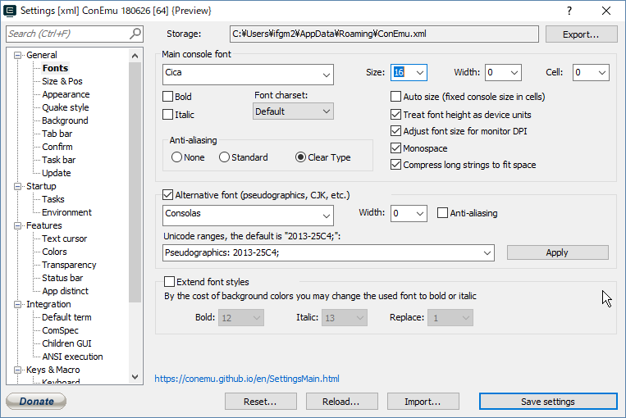Enable the Bold font checkbox
The image size is (626, 418).
168,97
